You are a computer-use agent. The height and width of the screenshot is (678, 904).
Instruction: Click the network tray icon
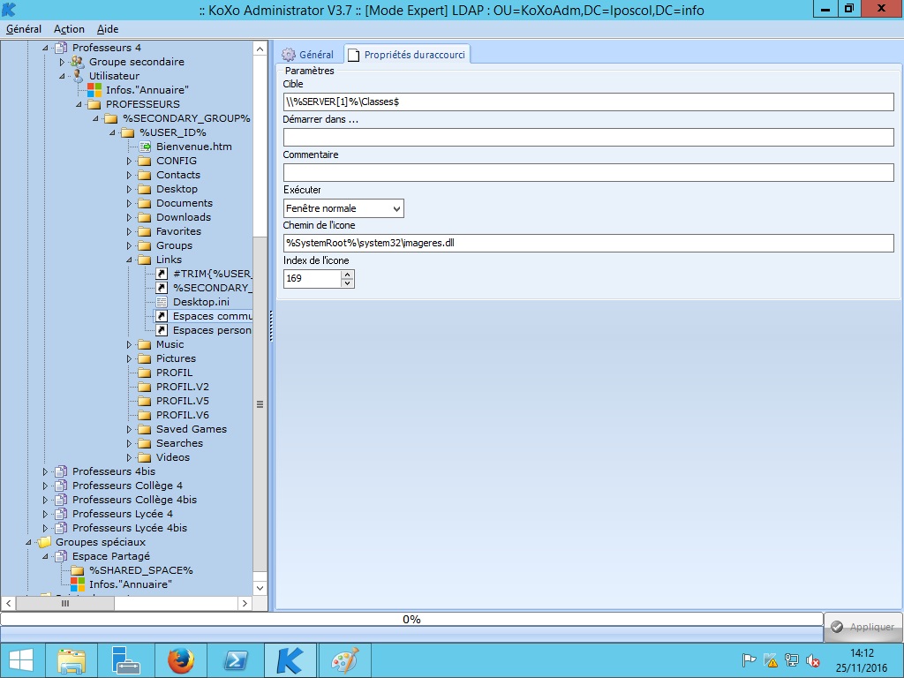tap(792, 660)
